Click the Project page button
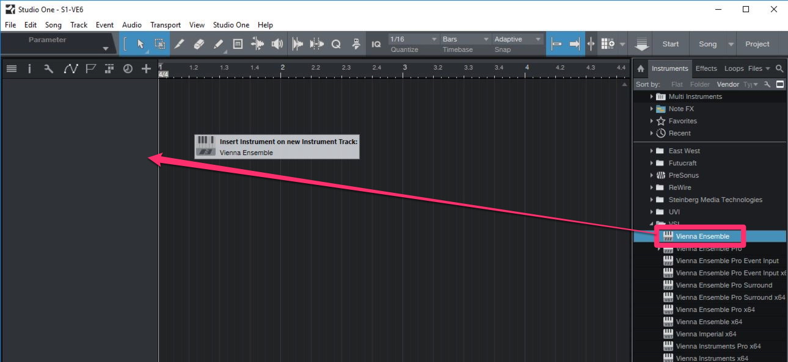788x362 pixels. click(757, 44)
